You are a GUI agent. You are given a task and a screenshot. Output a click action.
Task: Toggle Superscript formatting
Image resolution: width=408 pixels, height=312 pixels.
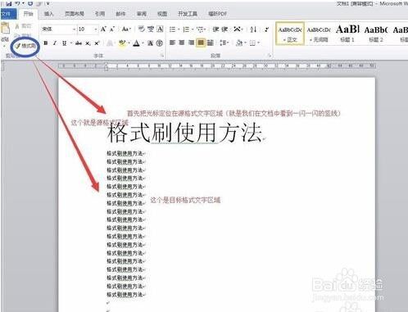tap(97, 43)
